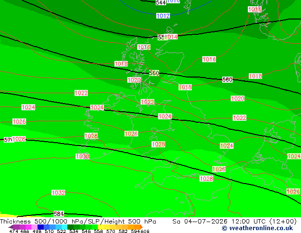
Task: Select legend value 594
Action: tap(135, 231)
